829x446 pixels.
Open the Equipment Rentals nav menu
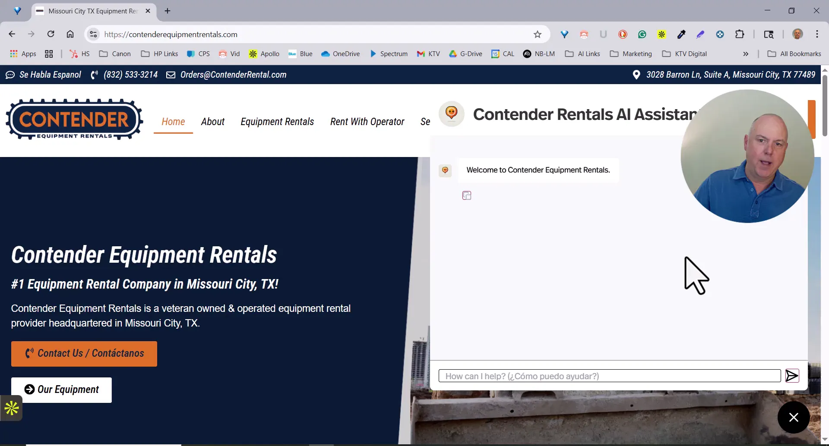point(277,122)
